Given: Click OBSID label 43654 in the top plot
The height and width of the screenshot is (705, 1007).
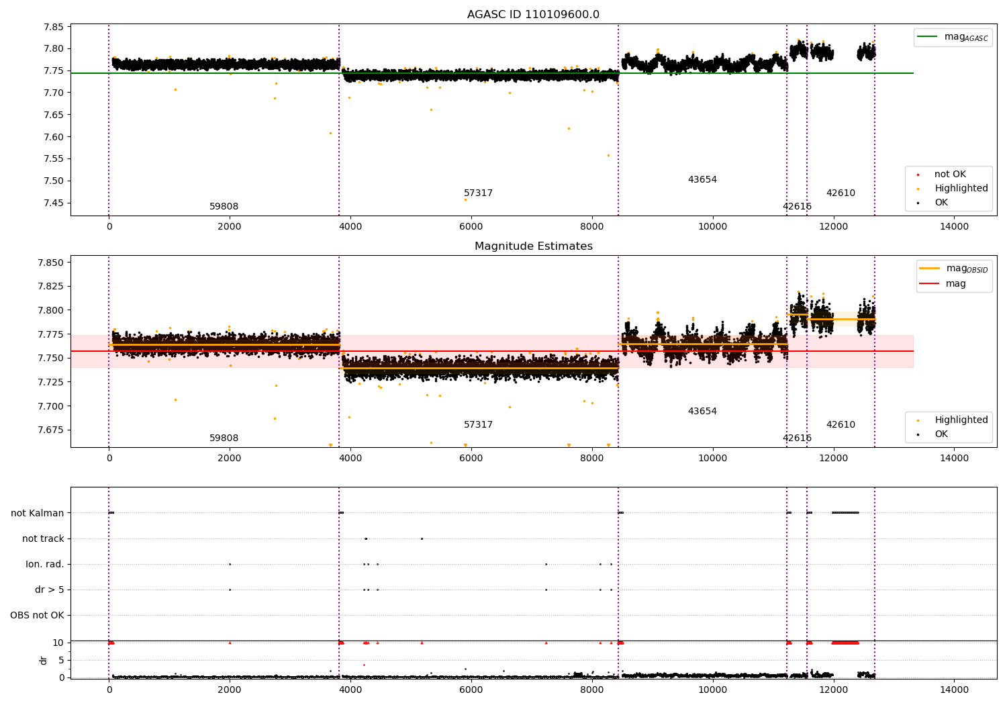Looking at the screenshot, I should [702, 180].
